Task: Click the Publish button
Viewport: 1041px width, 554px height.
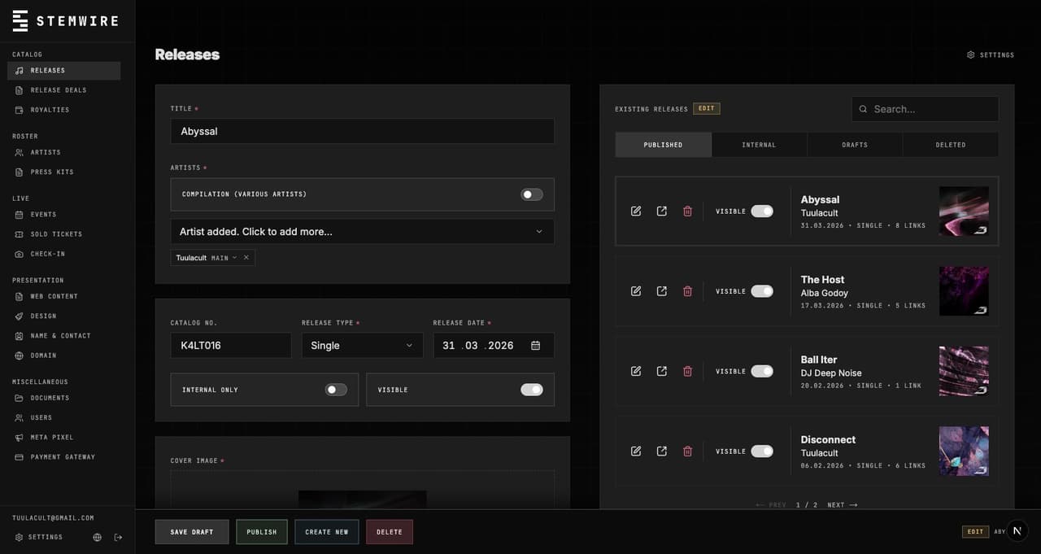Action: (261, 531)
